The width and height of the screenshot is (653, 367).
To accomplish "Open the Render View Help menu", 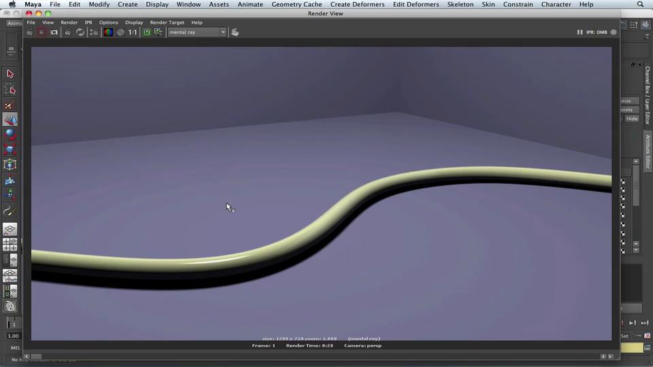I will (197, 22).
